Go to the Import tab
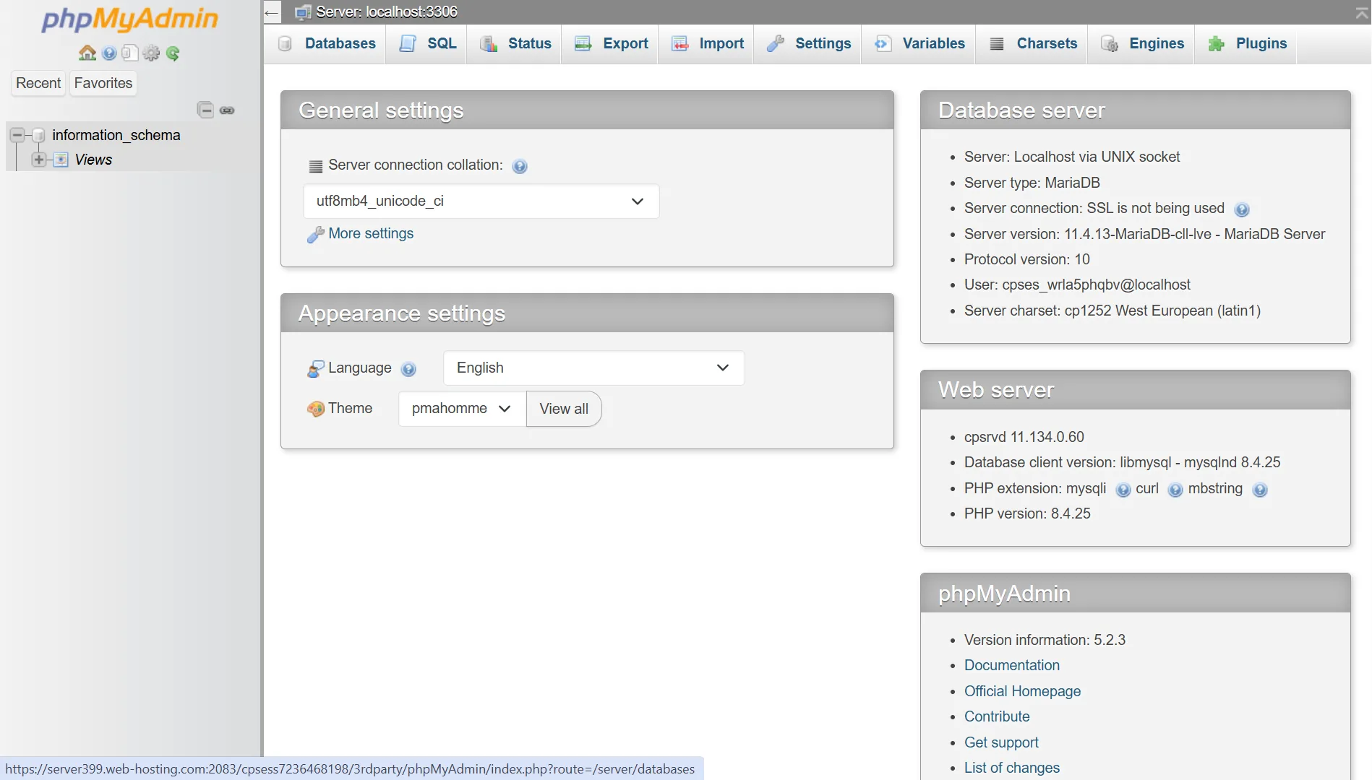Image resolution: width=1372 pixels, height=780 pixels. [707, 43]
